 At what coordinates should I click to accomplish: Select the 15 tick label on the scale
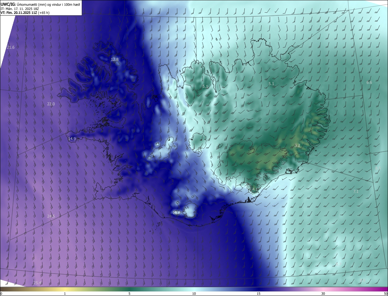click(259, 294)
